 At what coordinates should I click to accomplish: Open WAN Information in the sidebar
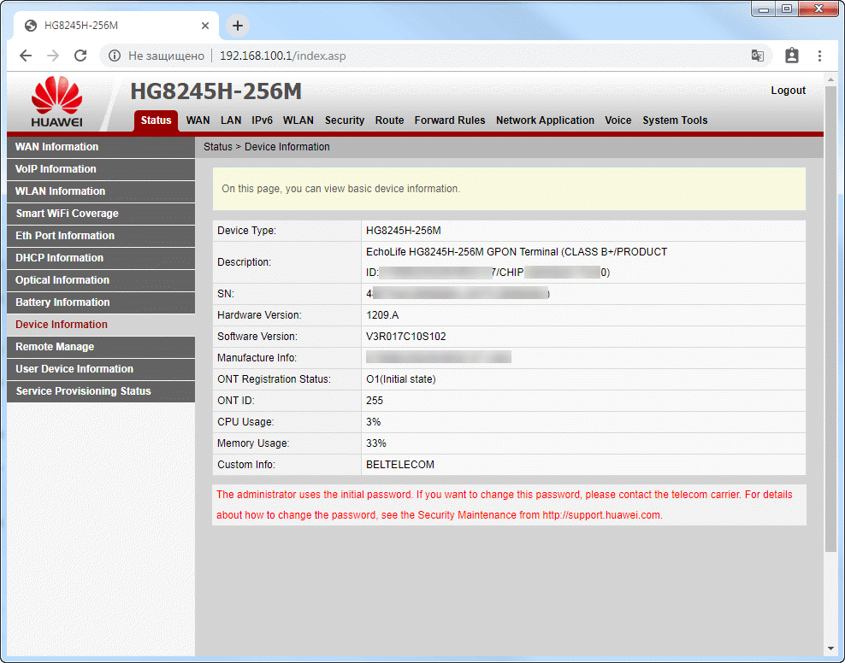coord(56,147)
